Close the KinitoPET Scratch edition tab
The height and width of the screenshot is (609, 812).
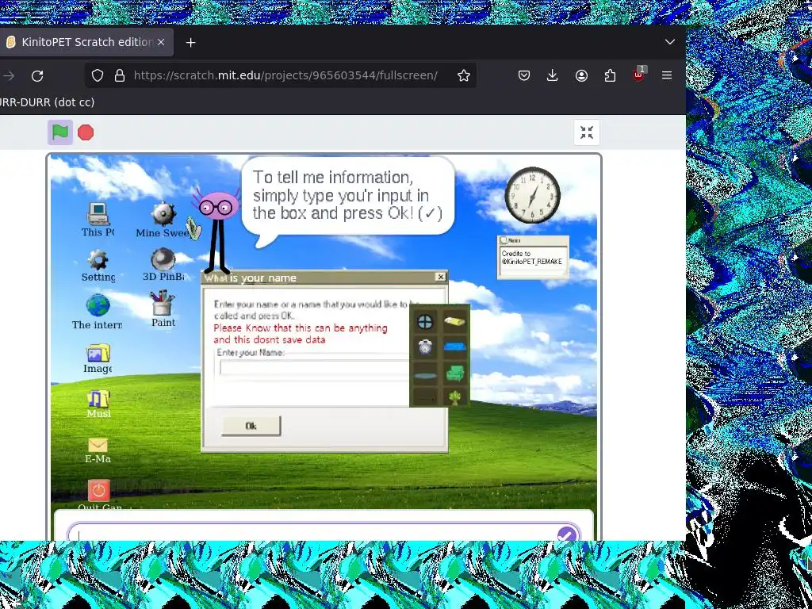[x=161, y=42]
